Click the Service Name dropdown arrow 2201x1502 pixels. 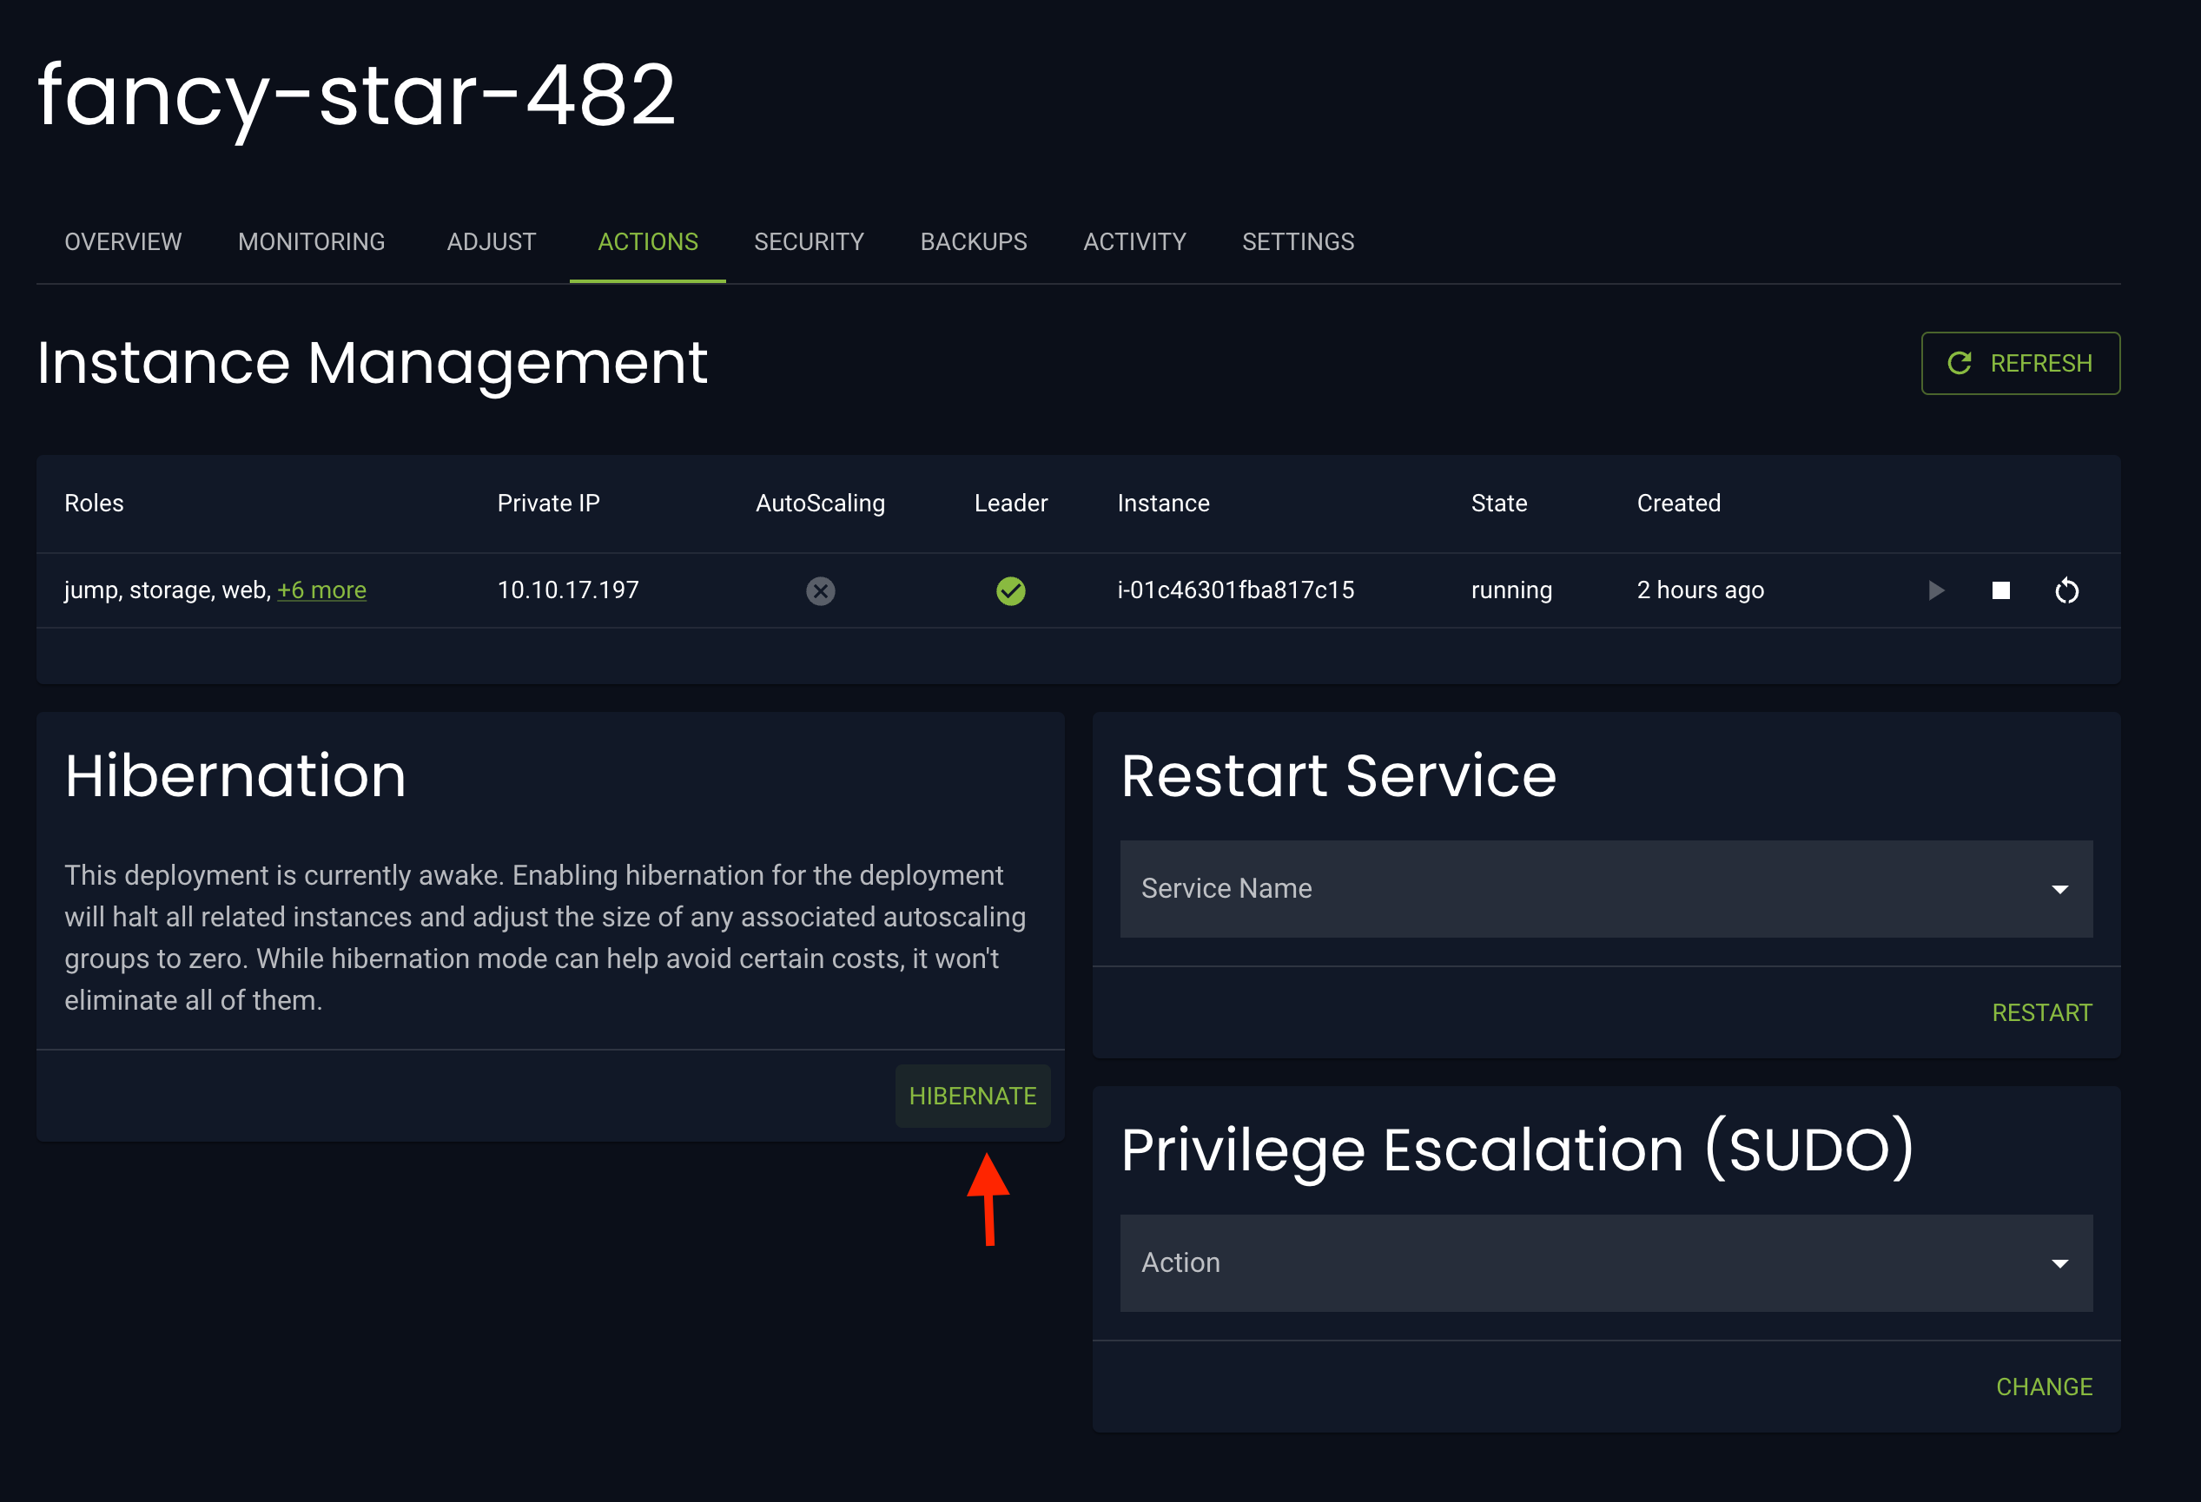pyautogui.click(x=2059, y=890)
